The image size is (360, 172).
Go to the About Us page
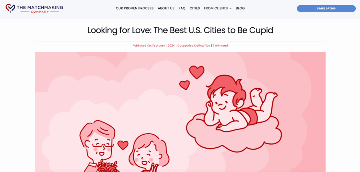(x=166, y=8)
